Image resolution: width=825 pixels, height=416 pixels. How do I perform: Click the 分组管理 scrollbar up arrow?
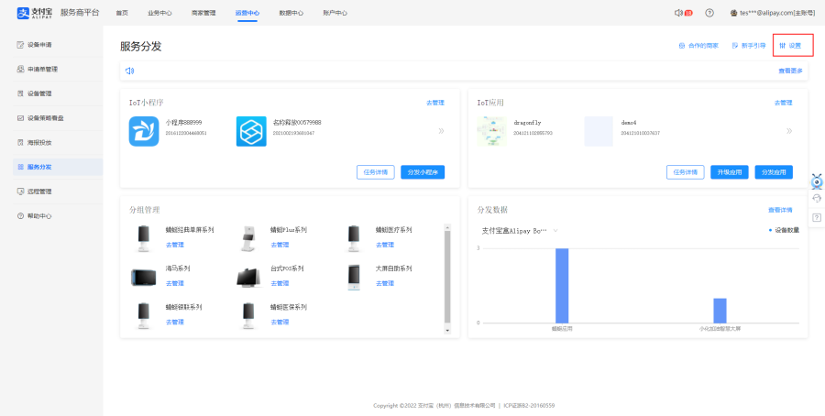447,227
